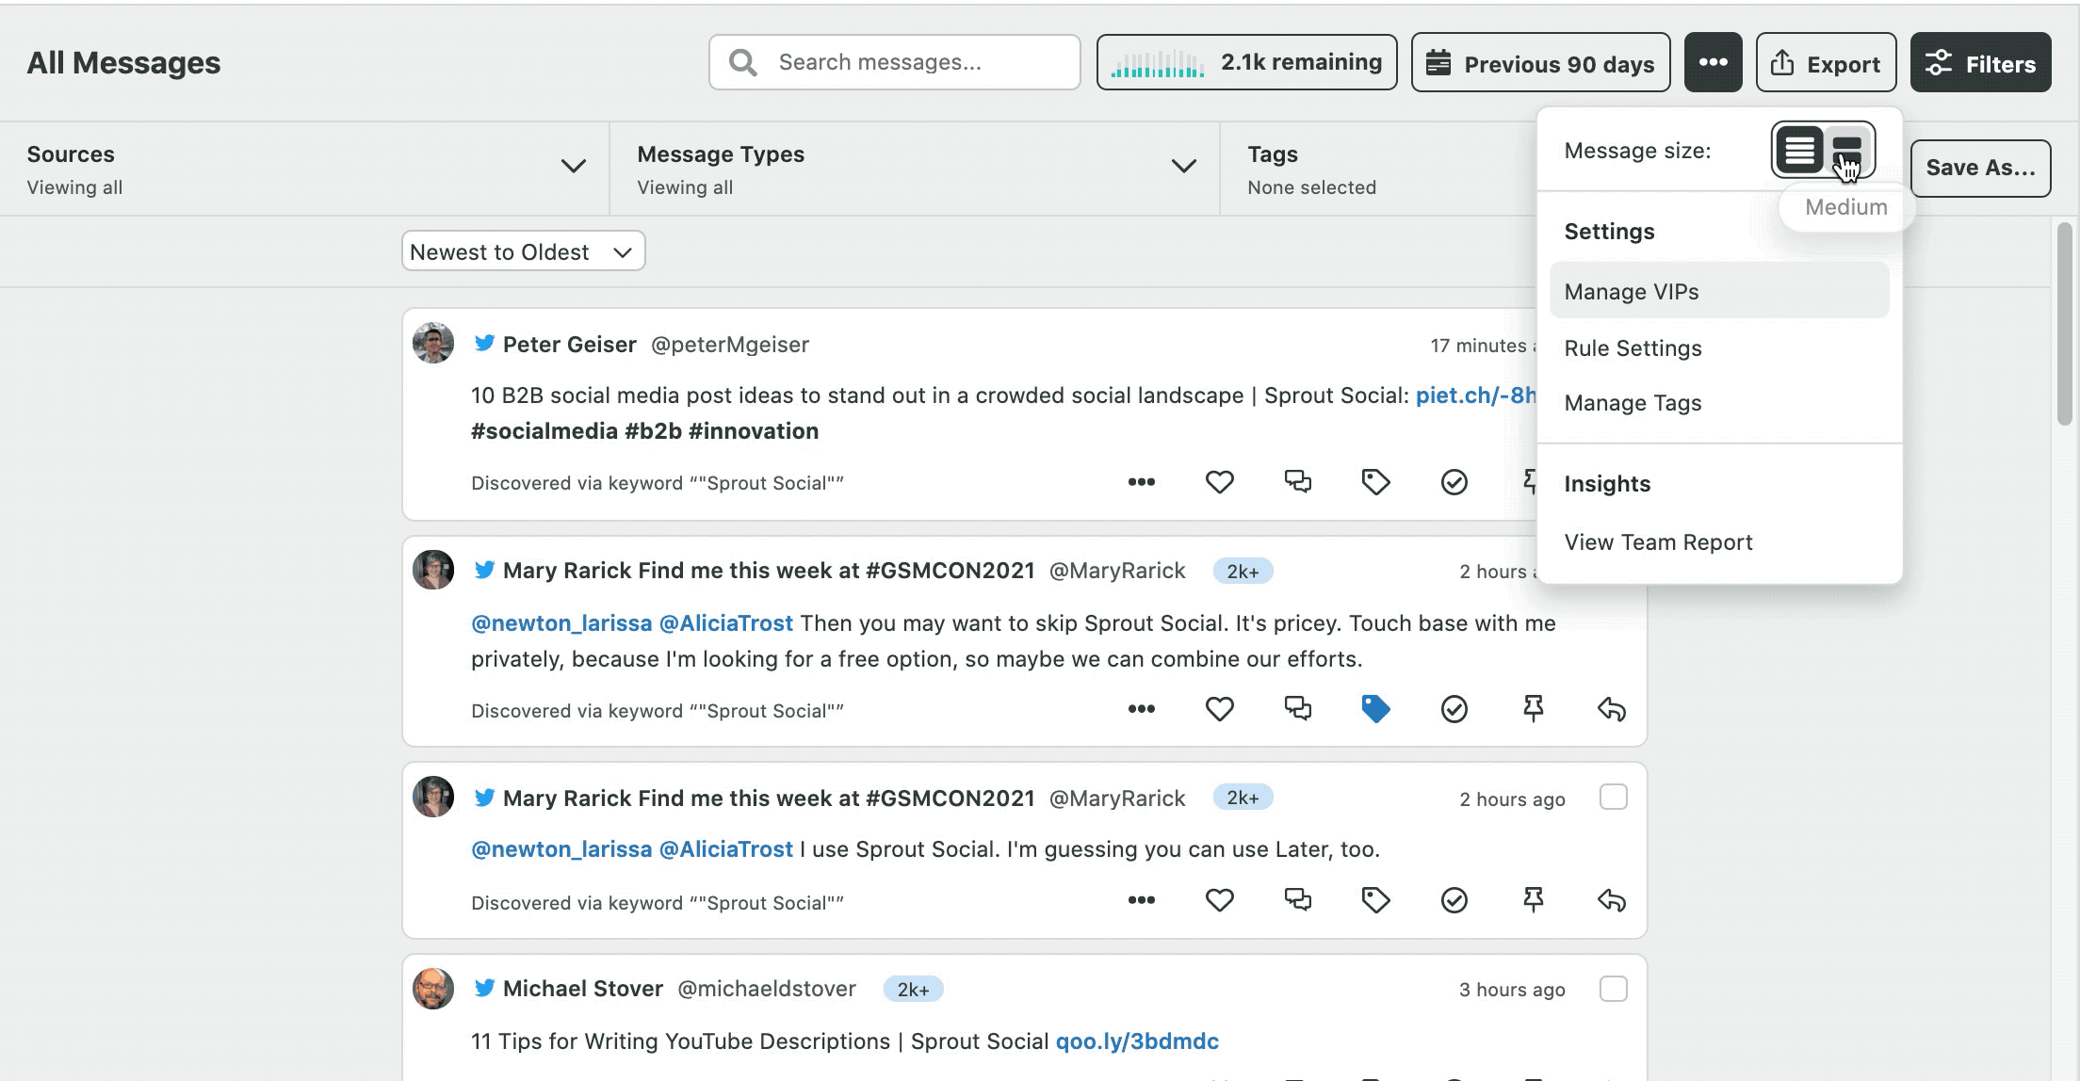Open the piet.ch link in Peter Geiser's tweet
The width and height of the screenshot is (2080, 1081).
point(1475,395)
